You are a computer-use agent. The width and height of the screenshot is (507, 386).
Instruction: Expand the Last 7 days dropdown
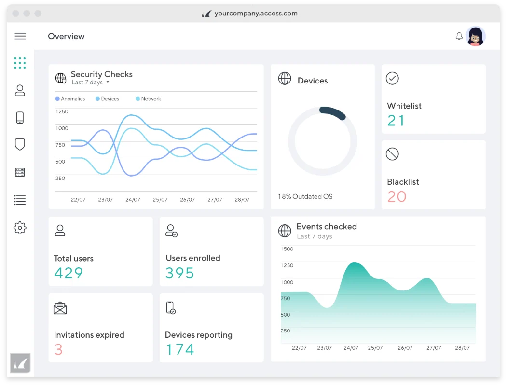(90, 83)
